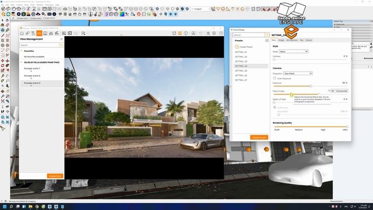Image resolution: width=373 pixels, height=210 pixels.
Task: Toggle the Auto Focus checkbox
Action: [x=275, y=107]
